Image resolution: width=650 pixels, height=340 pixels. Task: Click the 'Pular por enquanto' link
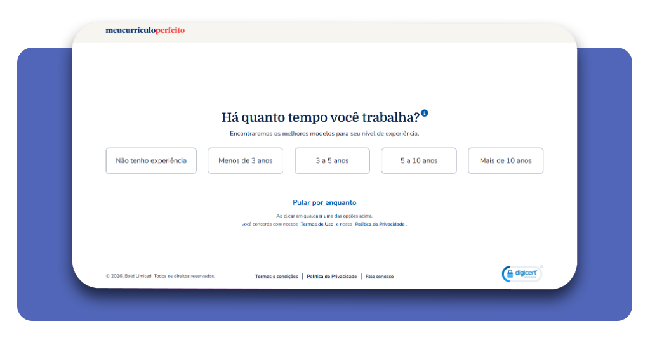pos(324,202)
